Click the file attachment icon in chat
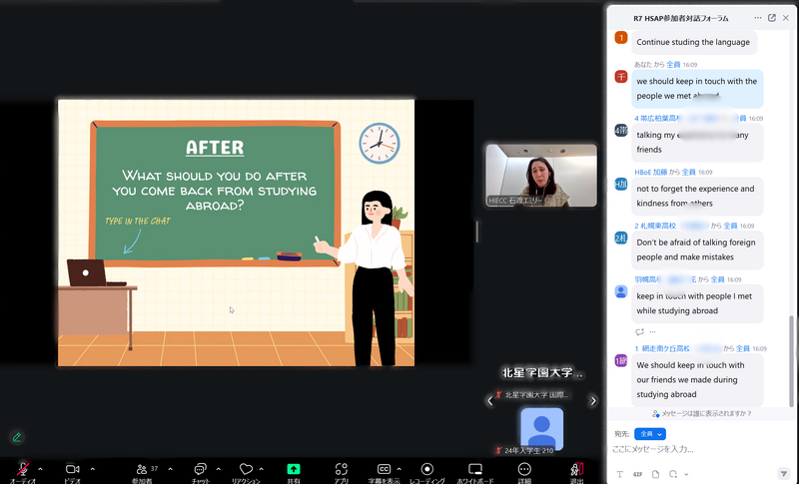Screen dimensions: 799x484 pos(656,474)
